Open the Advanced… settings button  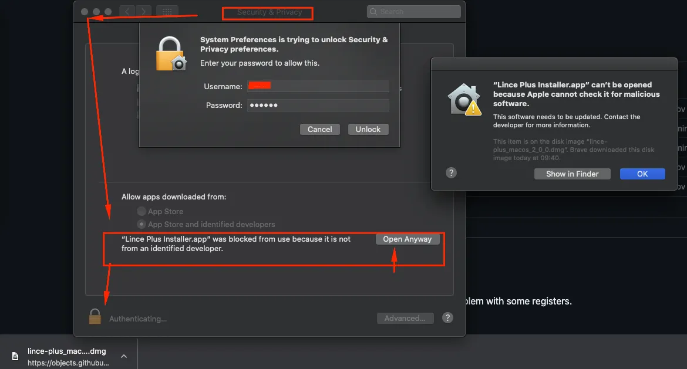[405, 318]
